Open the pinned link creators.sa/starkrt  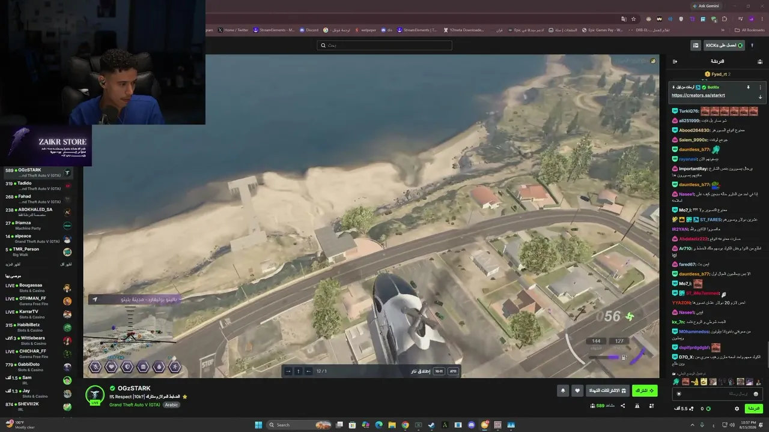click(698, 95)
